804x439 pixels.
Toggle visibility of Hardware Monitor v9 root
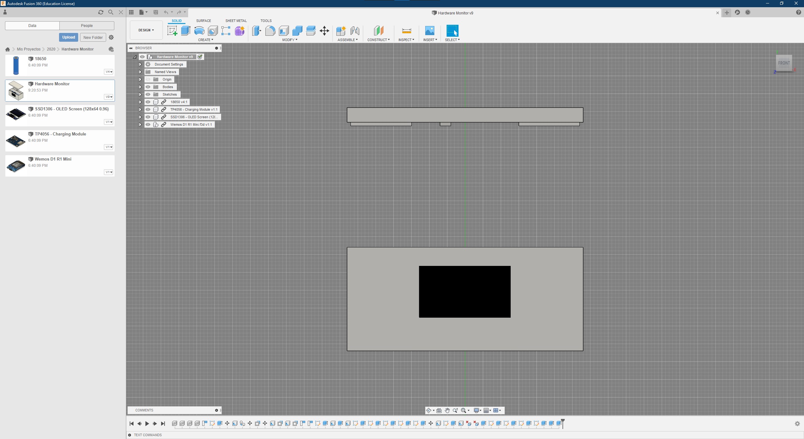tap(142, 57)
